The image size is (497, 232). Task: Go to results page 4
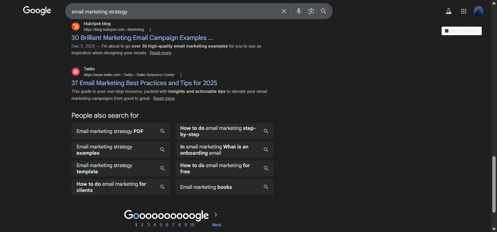tap(155, 225)
